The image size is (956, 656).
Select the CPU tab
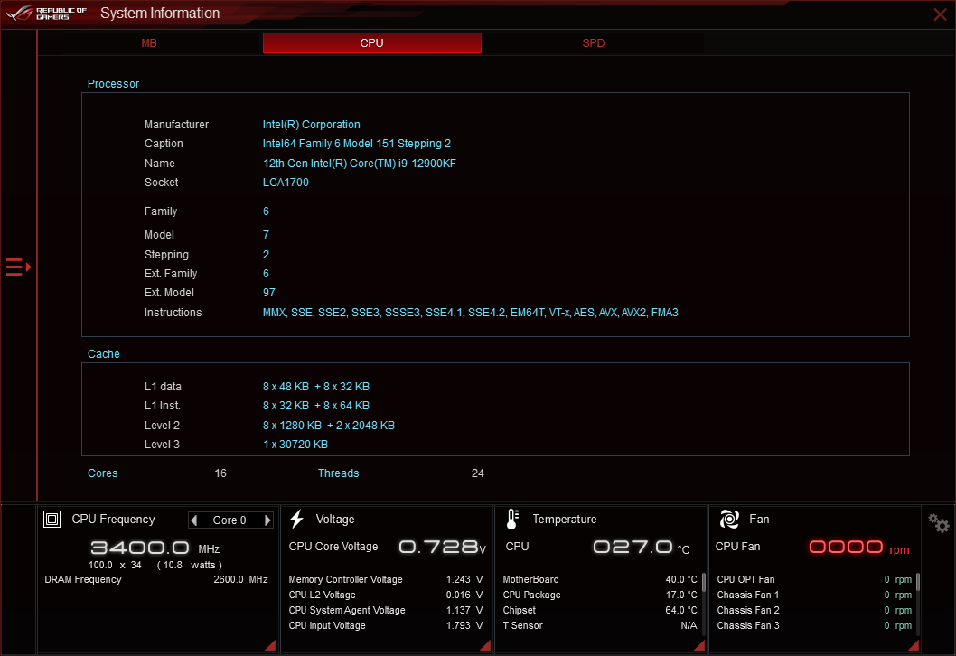(x=372, y=43)
